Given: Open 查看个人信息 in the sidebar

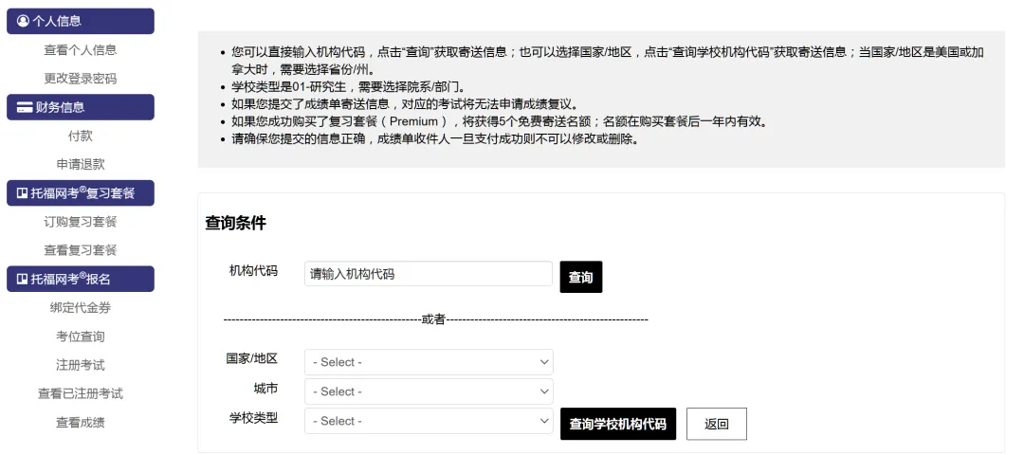Looking at the screenshot, I should click(x=81, y=50).
